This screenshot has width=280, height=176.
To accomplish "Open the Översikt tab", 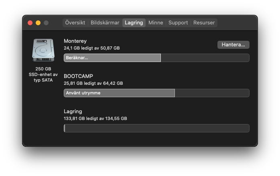I will click(x=75, y=23).
